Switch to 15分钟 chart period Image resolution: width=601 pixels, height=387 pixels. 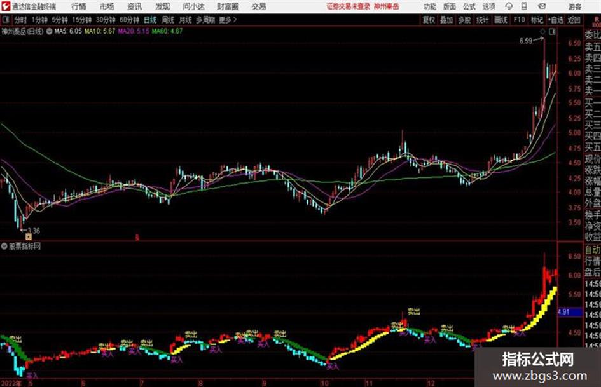coord(81,20)
